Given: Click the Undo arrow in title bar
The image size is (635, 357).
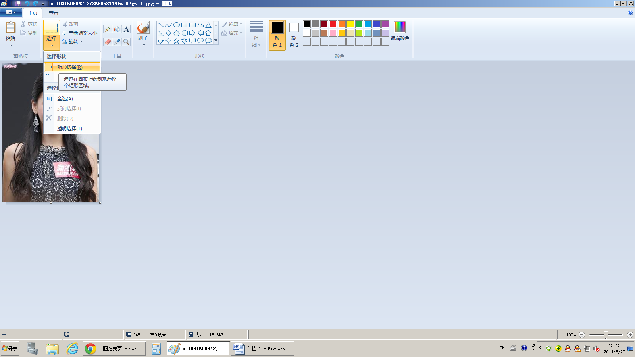Looking at the screenshot, I should [27, 4].
